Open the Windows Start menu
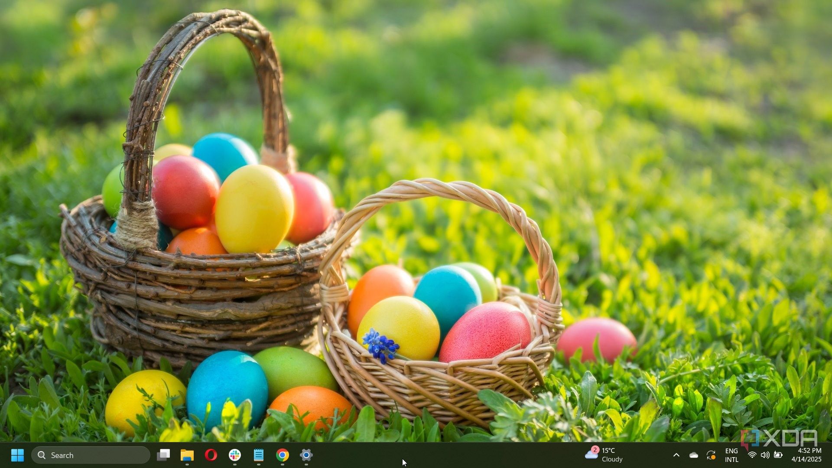This screenshot has width=832, height=468. click(x=17, y=455)
